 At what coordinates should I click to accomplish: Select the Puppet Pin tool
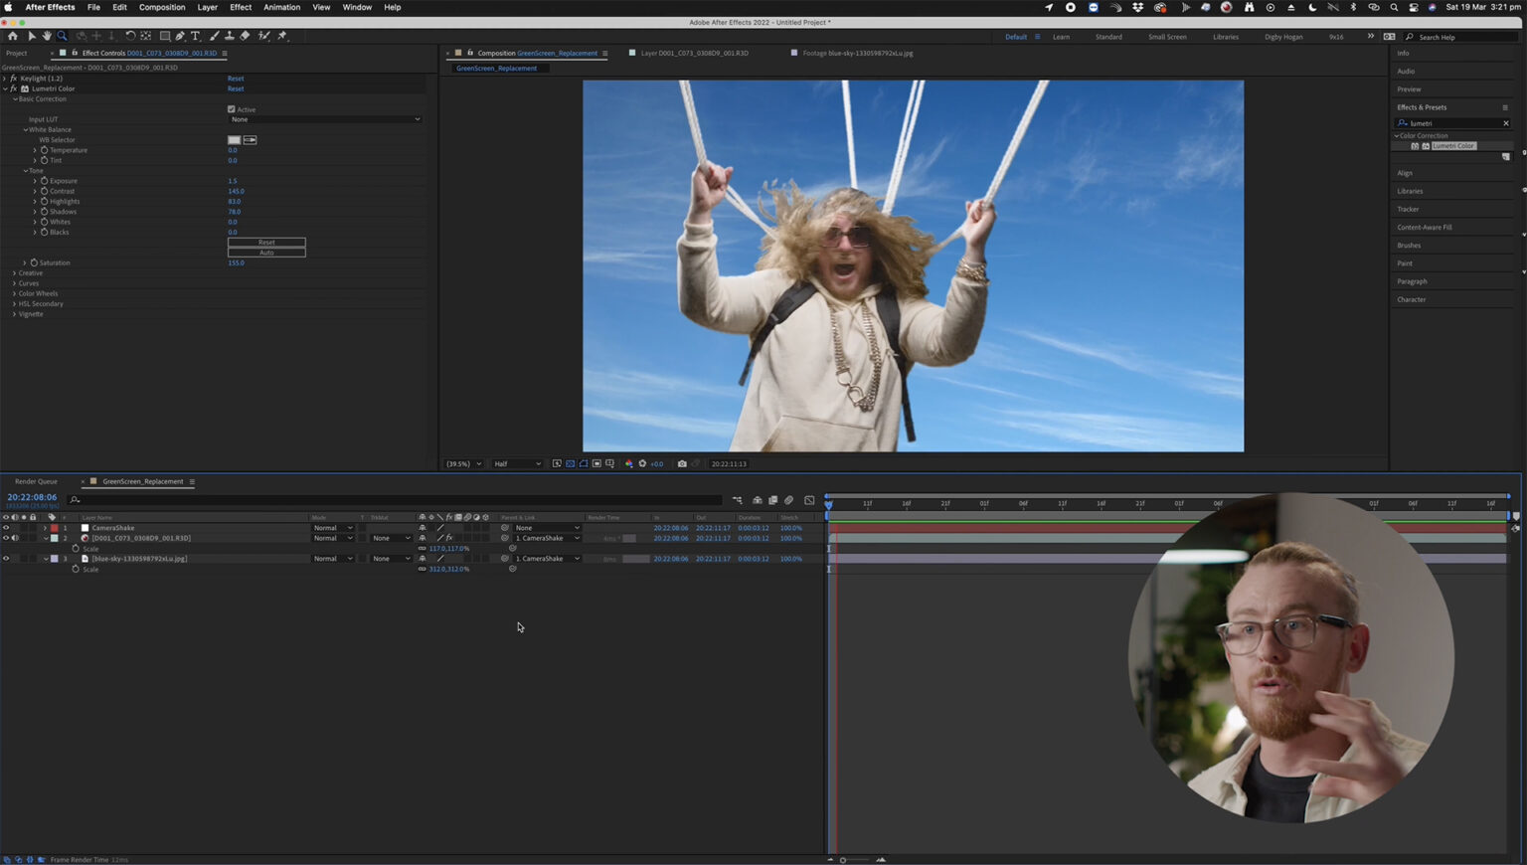283,36
